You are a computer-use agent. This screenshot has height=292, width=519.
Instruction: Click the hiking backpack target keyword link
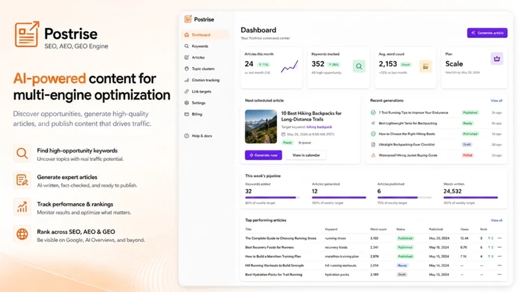(319, 127)
